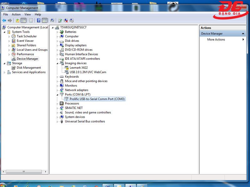Expand the Task Scheduler node
This screenshot has height=187, width=250.
(9, 36)
